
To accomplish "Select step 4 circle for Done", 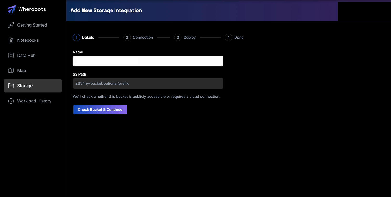I will 229,38.
